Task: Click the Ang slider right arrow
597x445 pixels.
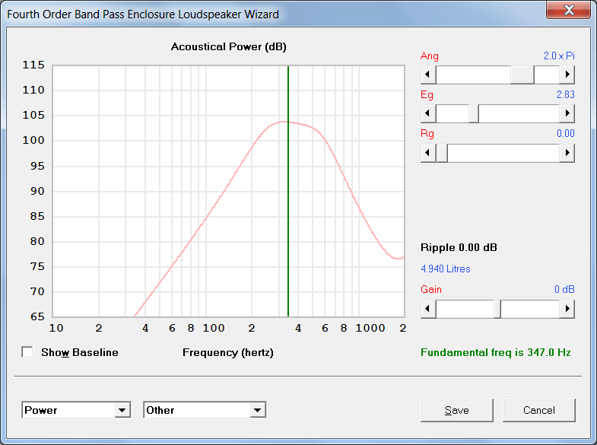Action: [x=567, y=75]
